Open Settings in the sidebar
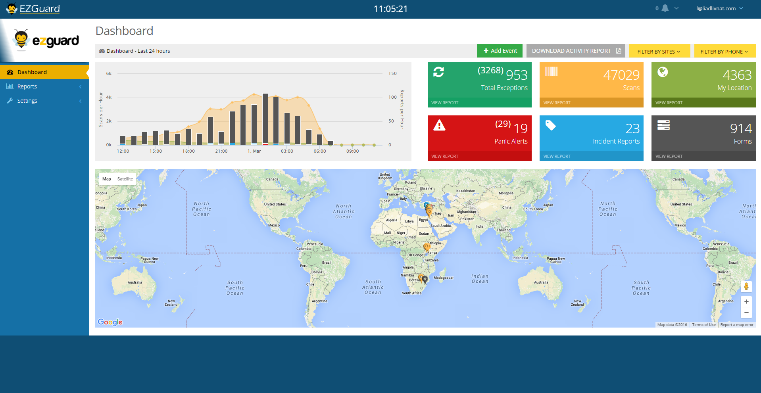 pos(44,101)
